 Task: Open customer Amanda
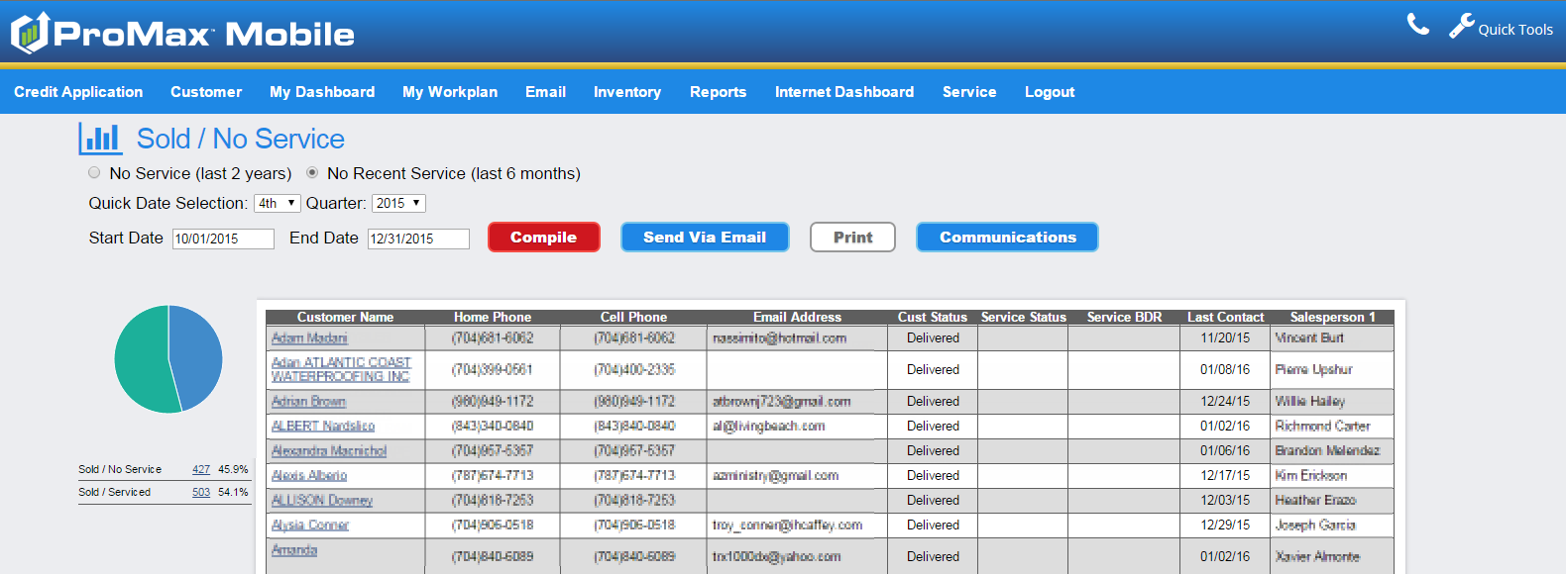click(294, 550)
